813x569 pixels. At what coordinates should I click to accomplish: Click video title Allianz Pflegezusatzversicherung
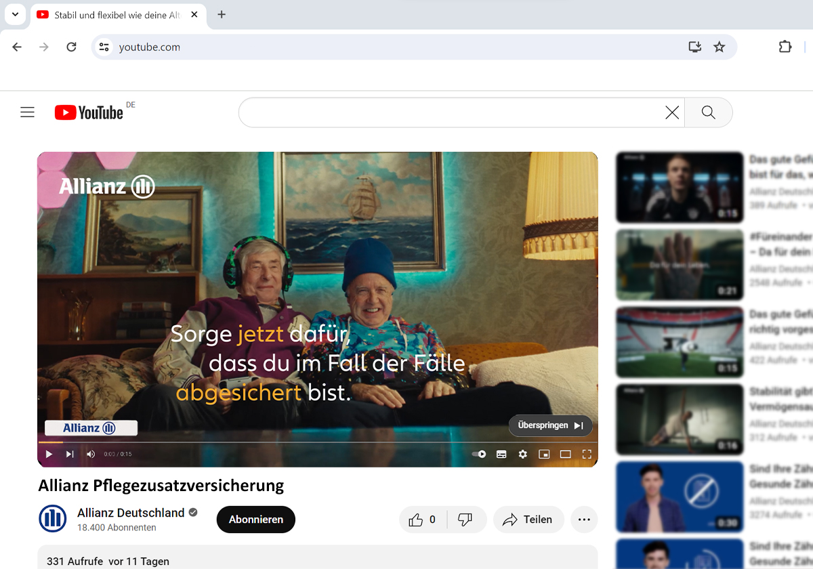pos(161,486)
